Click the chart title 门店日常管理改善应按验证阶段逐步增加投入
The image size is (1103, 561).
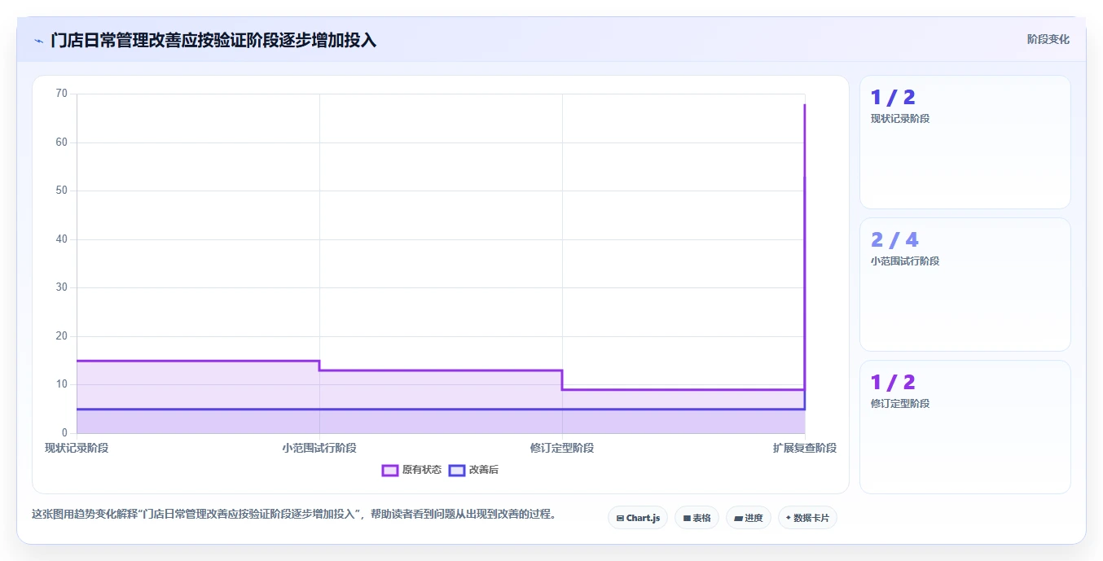(x=213, y=41)
